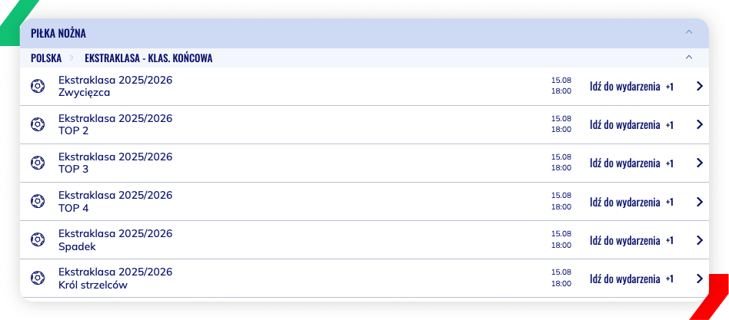Select Polska in the breadcrumb
Screen dimensions: 729x320
tap(46, 58)
